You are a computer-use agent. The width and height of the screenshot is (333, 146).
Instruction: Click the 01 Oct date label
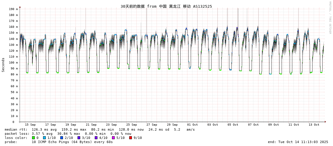(192, 125)
